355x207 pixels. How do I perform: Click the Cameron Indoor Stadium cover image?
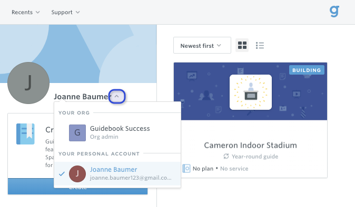(x=250, y=91)
